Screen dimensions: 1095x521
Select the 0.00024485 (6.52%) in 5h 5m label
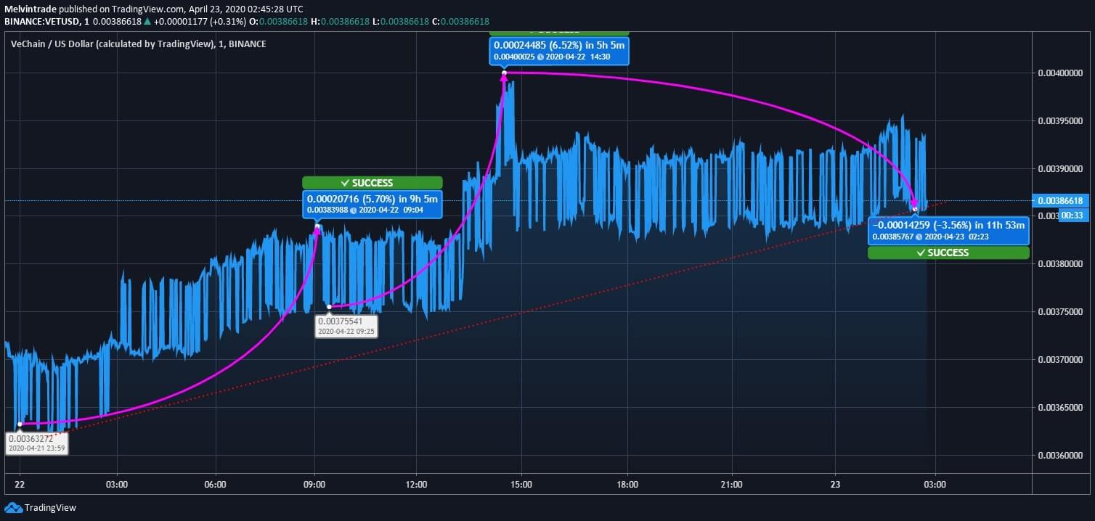click(559, 50)
